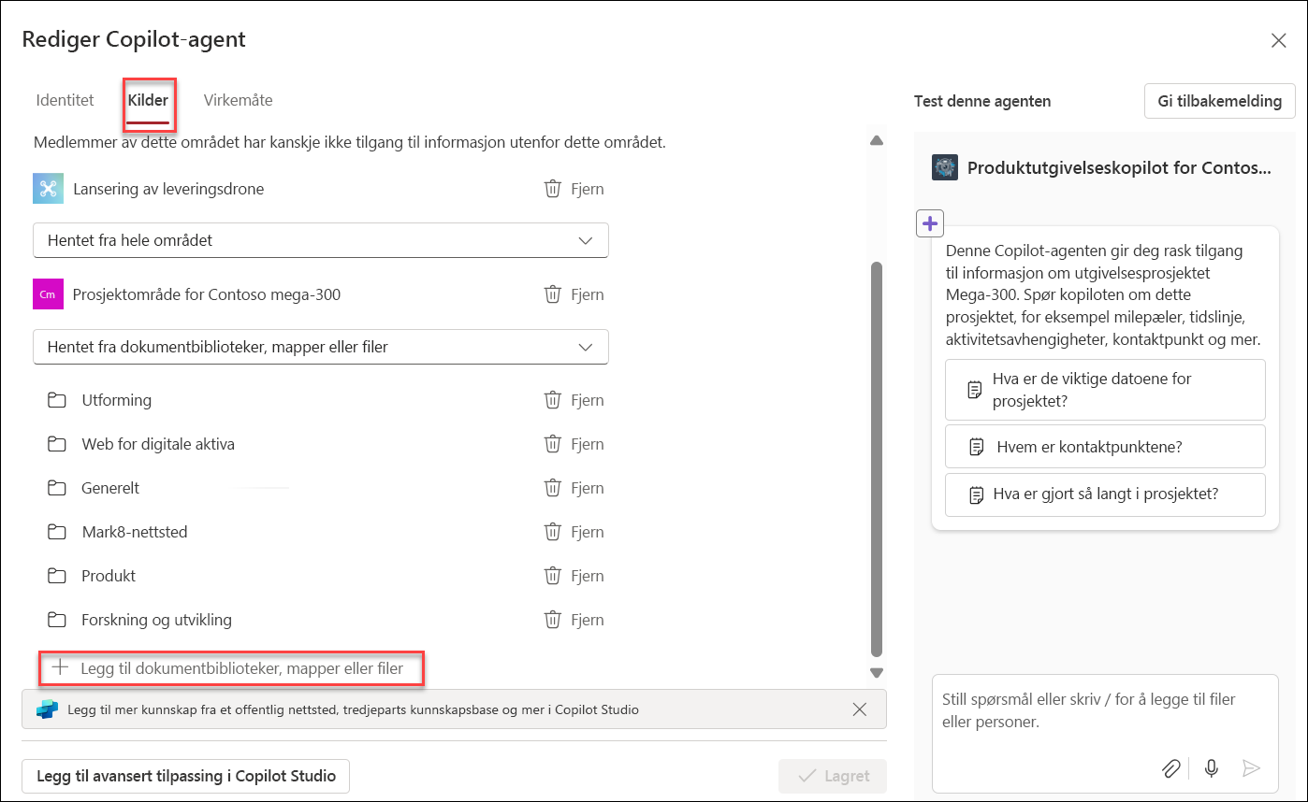Select the Forskning og utvikling text
Viewport: 1308px width, 802px height.
[x=157, y=620]
